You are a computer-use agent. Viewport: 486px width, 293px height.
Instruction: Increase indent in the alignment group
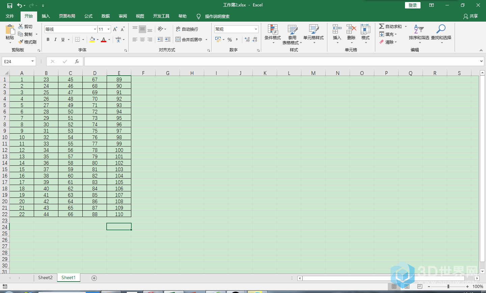tap(168, 39)
